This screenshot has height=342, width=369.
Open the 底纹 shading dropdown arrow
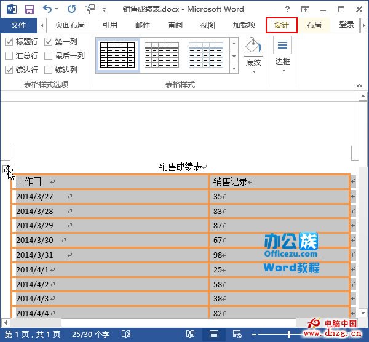click(254, 71)
